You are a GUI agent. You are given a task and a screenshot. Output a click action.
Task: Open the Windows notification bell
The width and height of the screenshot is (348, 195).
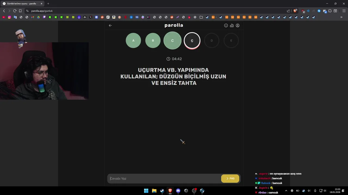tap(343, 191)
